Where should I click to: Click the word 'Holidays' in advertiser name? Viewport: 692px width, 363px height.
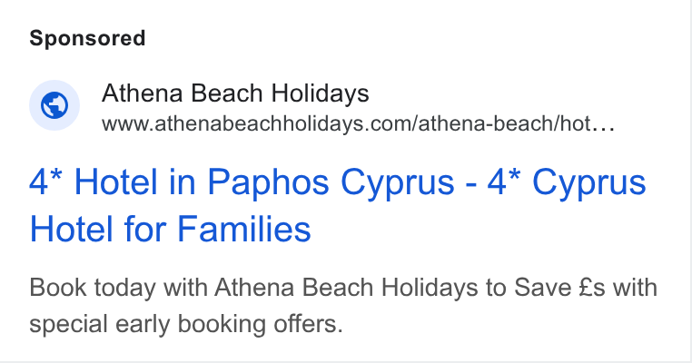click(320, 93)
